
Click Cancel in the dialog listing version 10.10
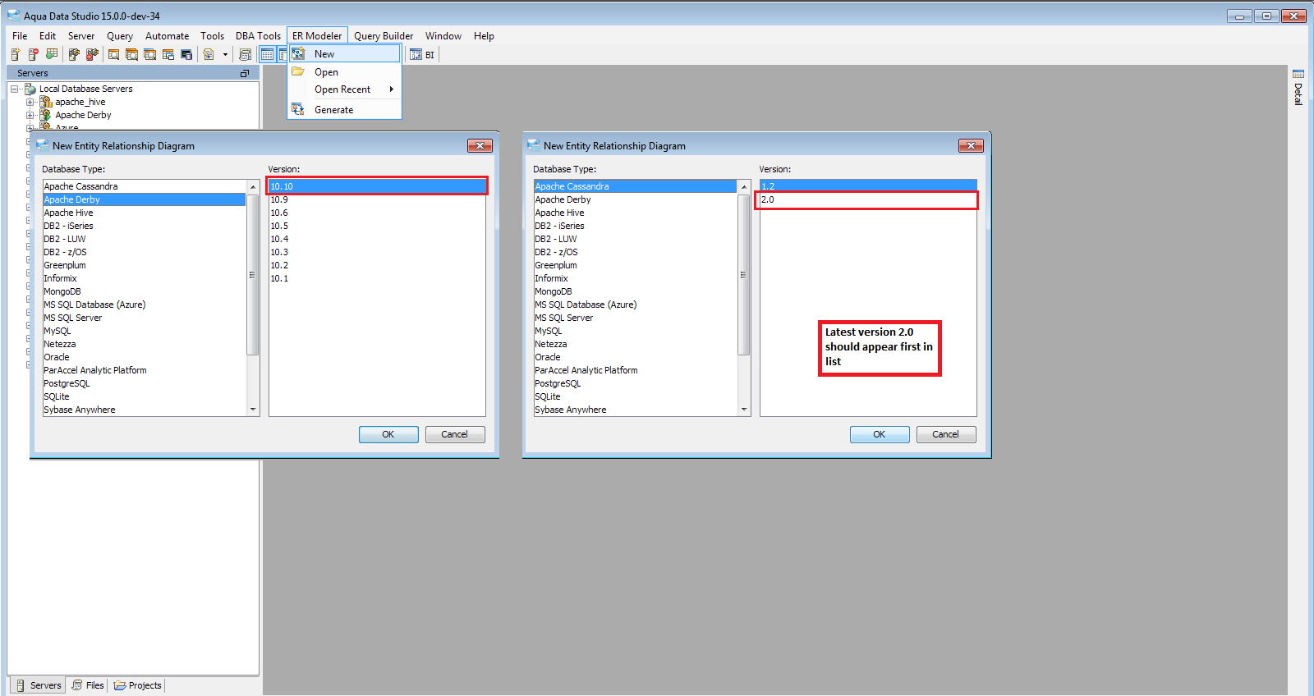[455, 435]
